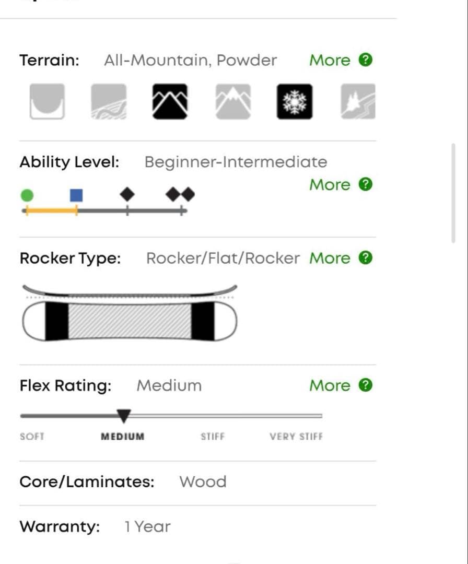The height and width of the screenshot is (564, 468).
Task: Expand Rocker Type More details
Action: [x=330, y=258]
